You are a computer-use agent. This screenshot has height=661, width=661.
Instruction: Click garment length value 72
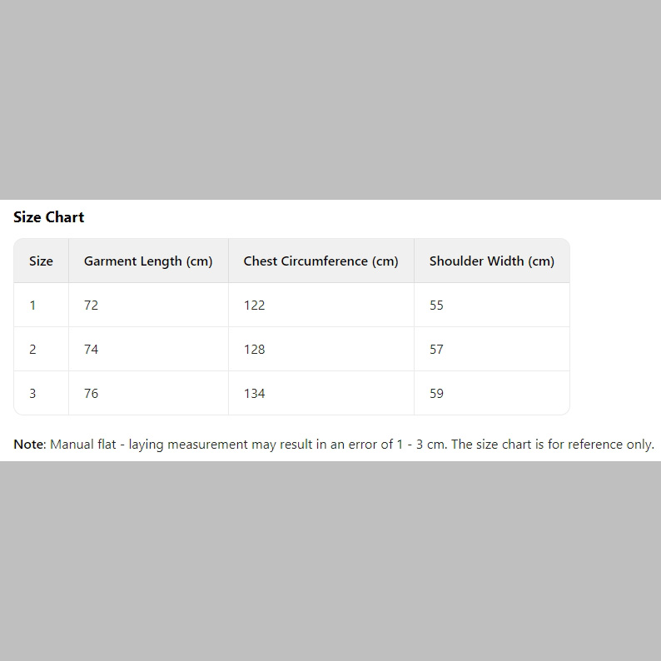tap(91, 306)
